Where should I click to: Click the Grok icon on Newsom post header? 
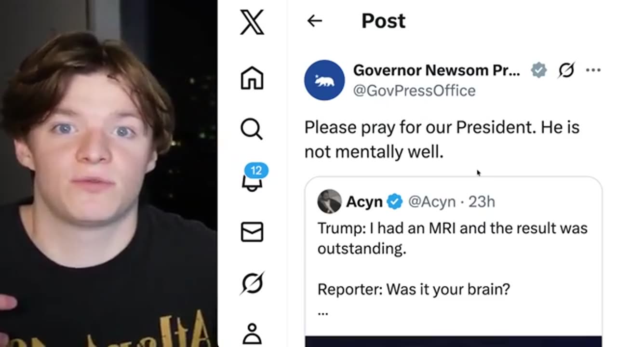tap(566, 70)
